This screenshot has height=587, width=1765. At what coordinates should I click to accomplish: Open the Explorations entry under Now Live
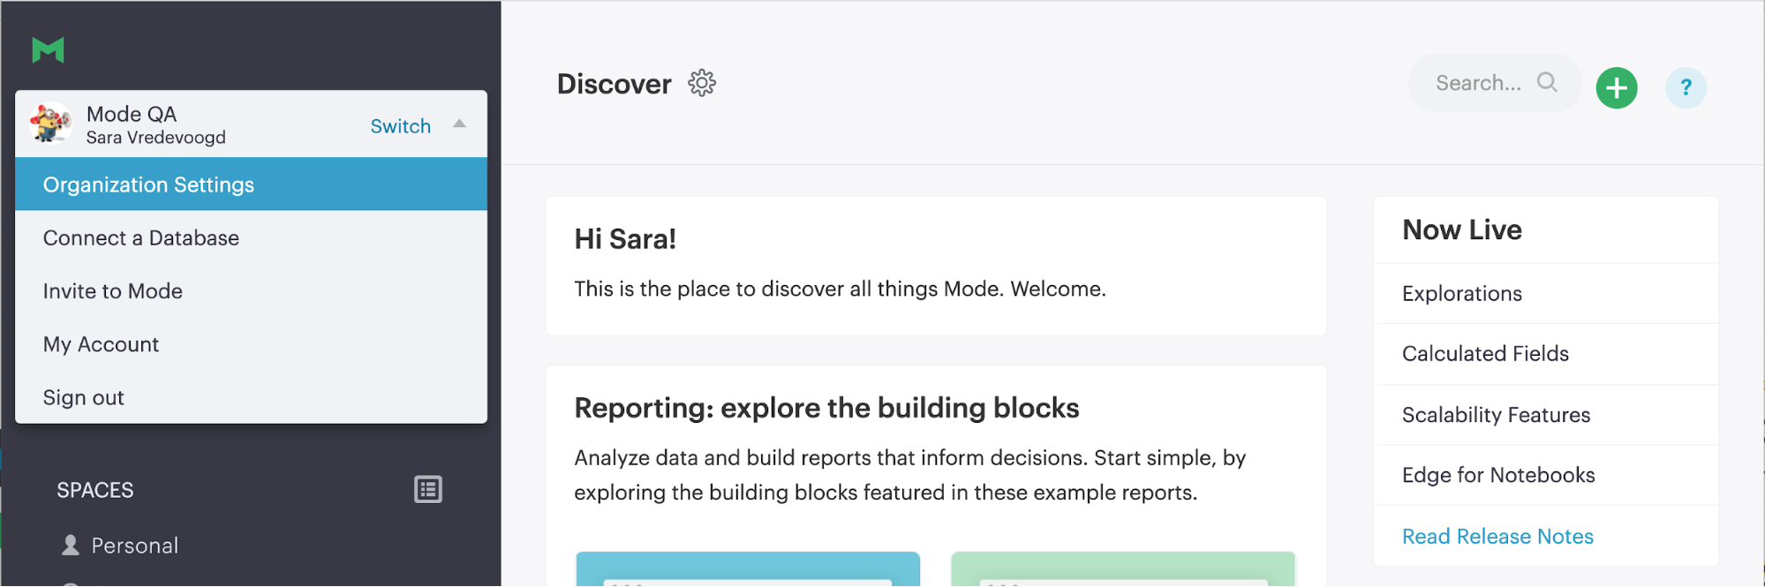[x=1462, y=294]
